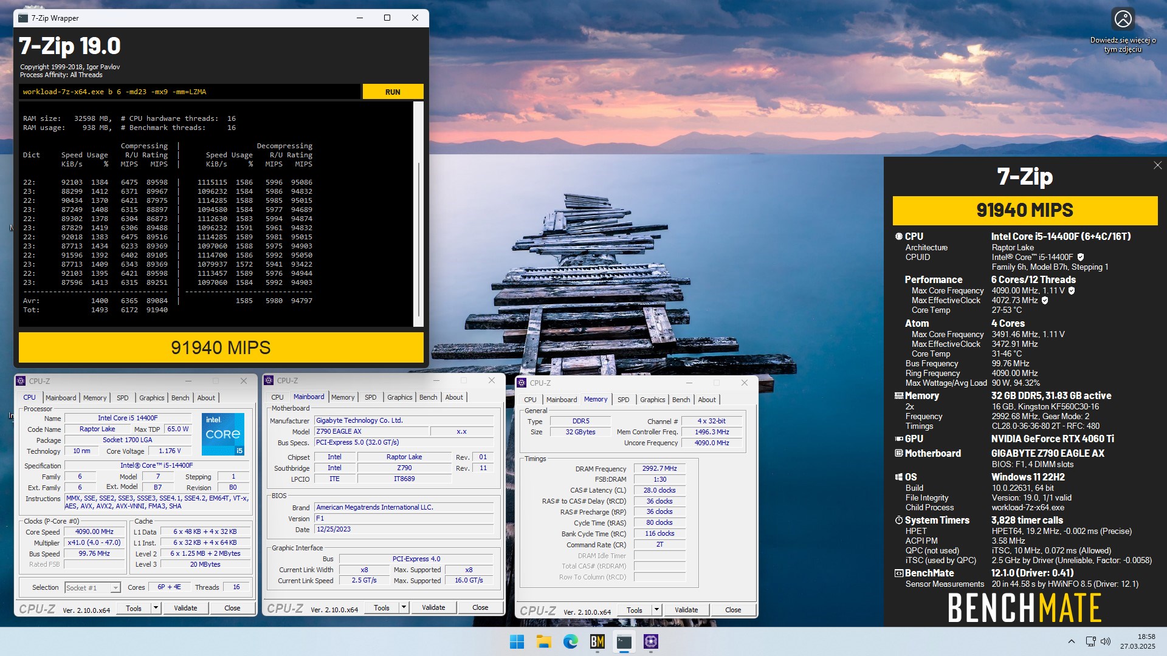
Task: Click the Core Speed 4090.00 MHz value
Action: [94, 532]
